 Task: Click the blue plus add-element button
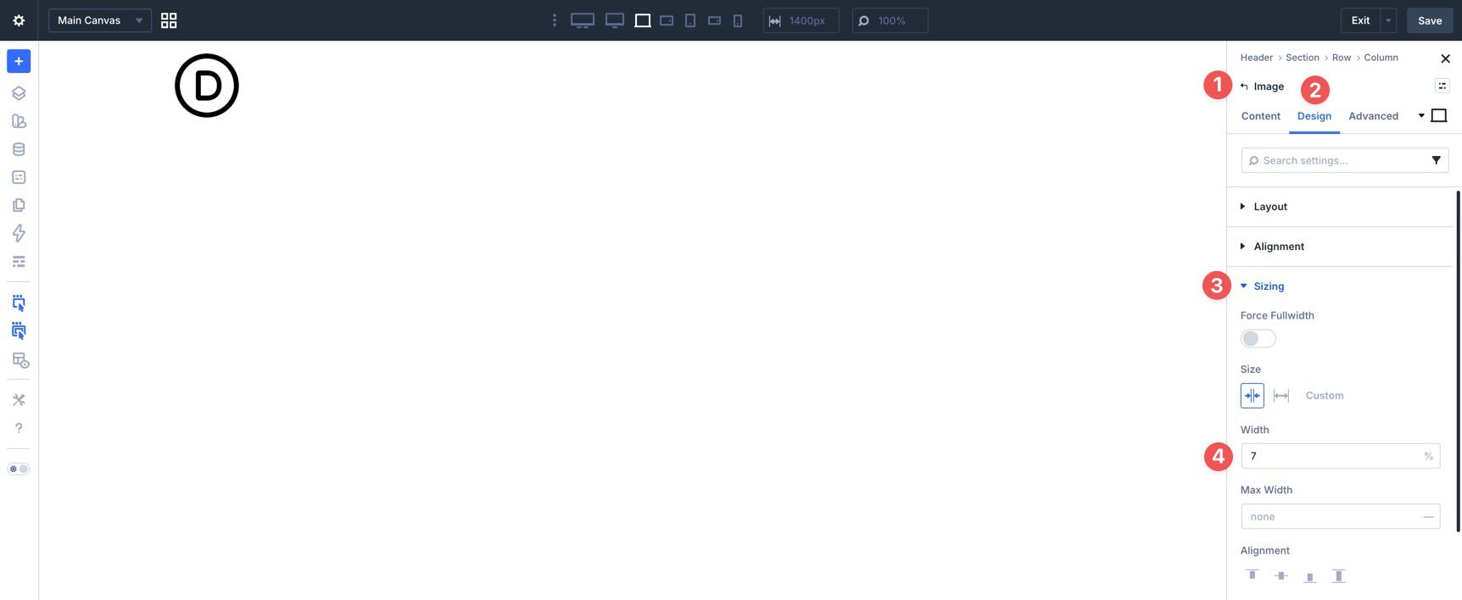(x=19, y=61)
